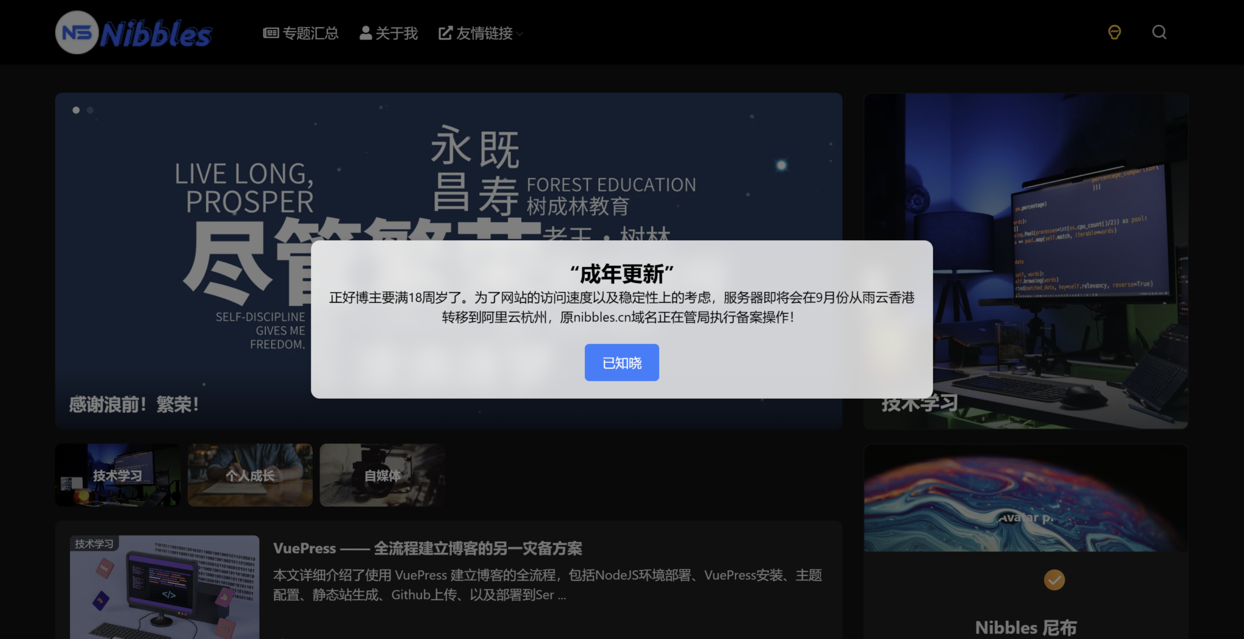This screenshot has height=639, width=1244.
Task: Toggle the lightbulb theme switch icon
Action: click(1114, 32)
